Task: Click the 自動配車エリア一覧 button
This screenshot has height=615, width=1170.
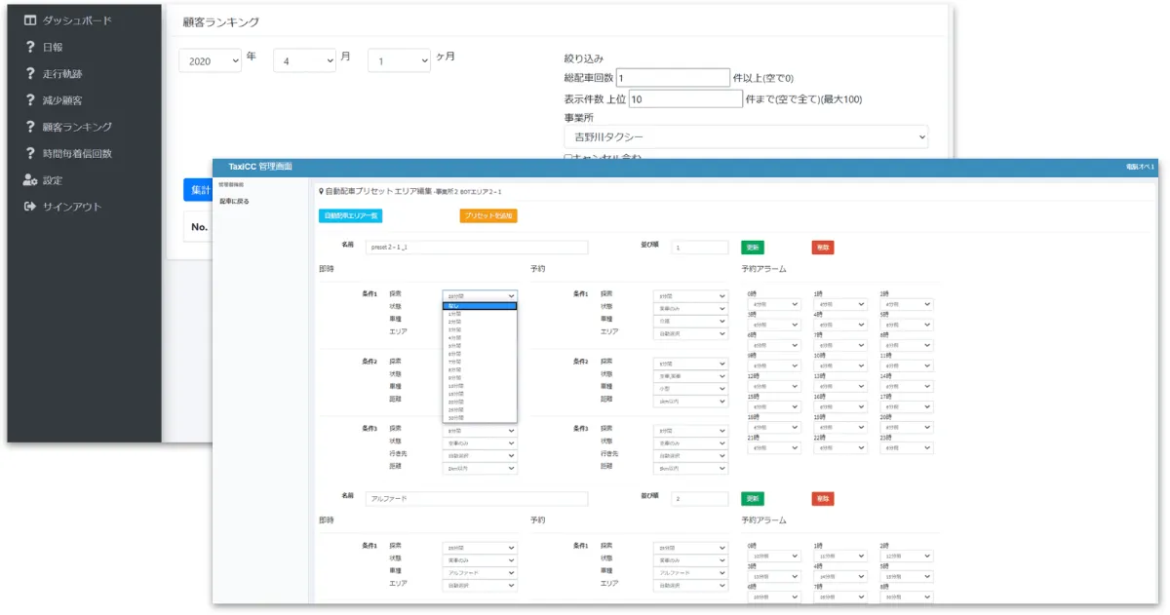Action: click(352, 215)
